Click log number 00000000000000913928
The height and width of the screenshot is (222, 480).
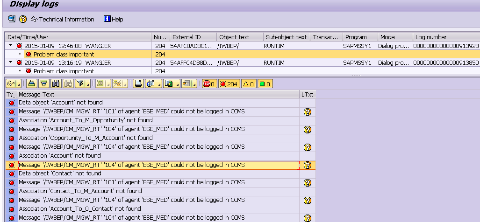[446, 46]
